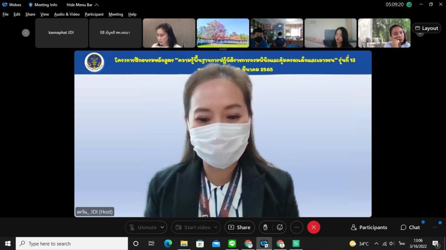Screen dimensions: 446x250
Task: Click the host name label in main video
Action: [x=95, y=211]
